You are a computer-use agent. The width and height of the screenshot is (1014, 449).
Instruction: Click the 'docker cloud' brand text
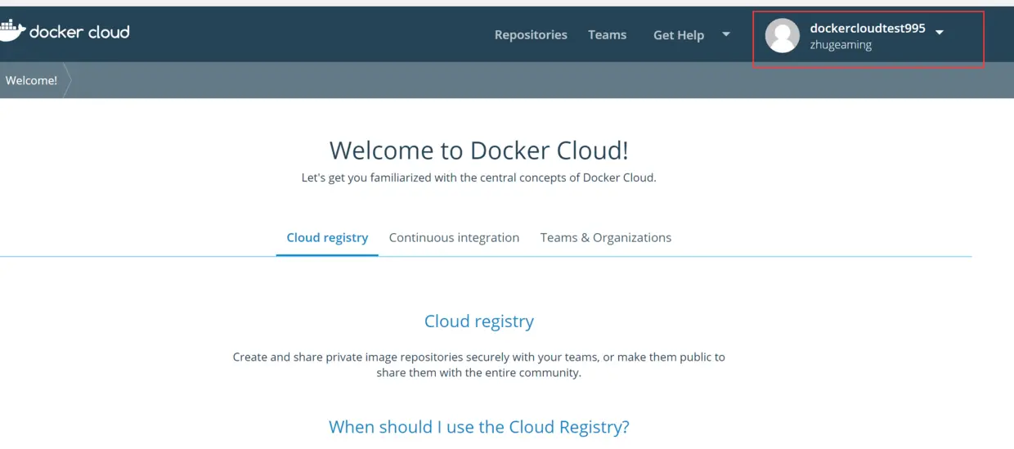(79, 32)
